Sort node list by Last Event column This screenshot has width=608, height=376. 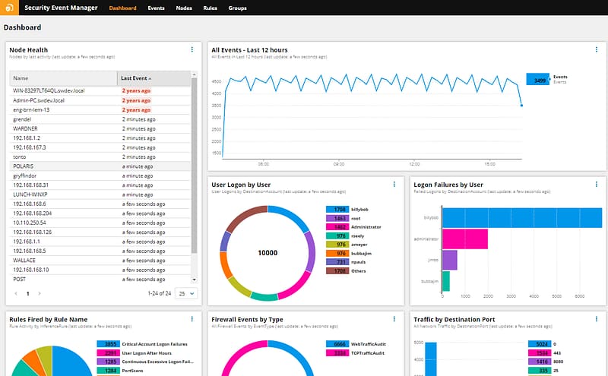(x=154, y=78)
